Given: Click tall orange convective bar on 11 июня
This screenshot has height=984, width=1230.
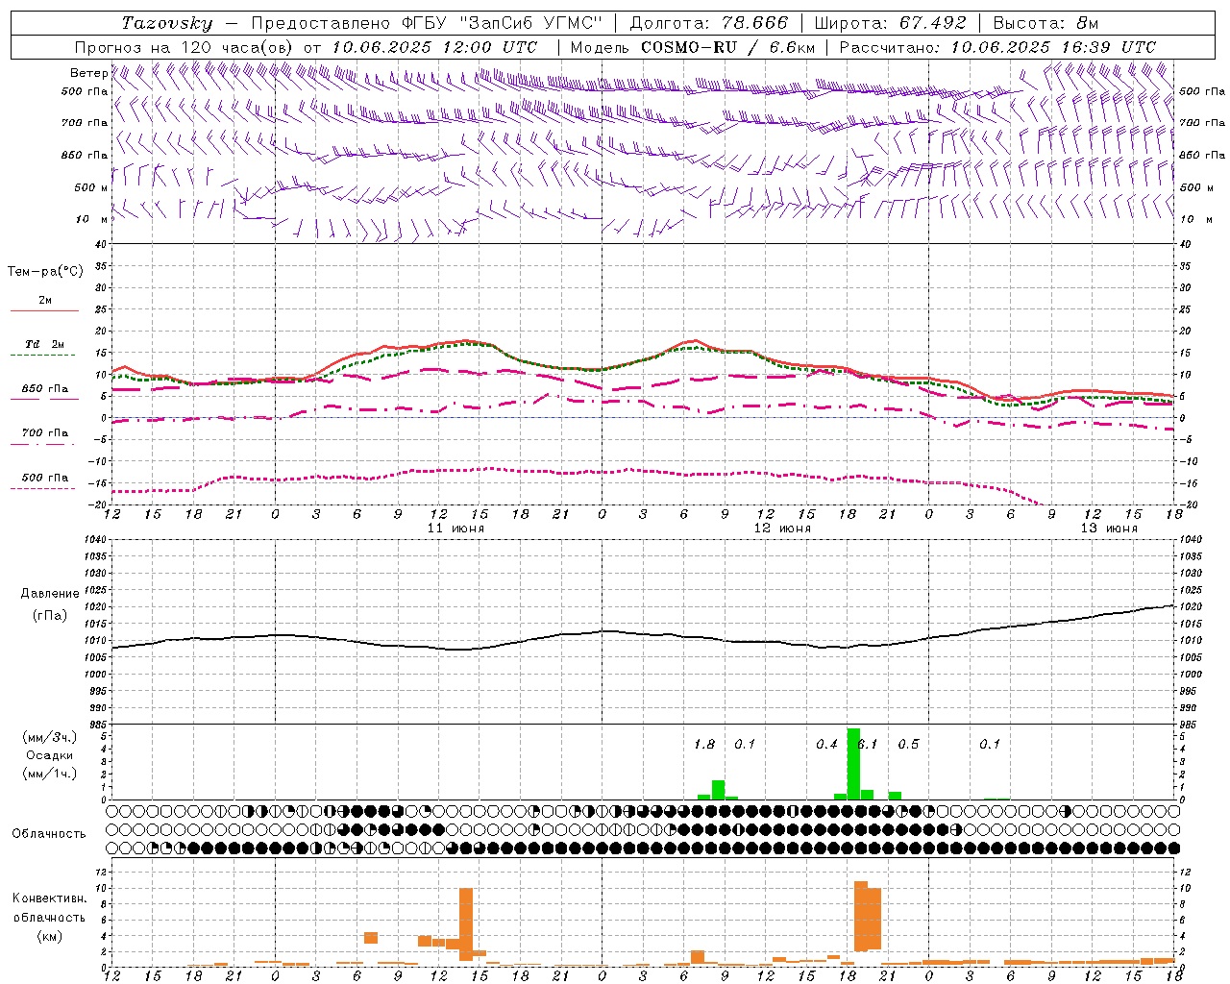Looking at the screenshot, I should 466,923.
